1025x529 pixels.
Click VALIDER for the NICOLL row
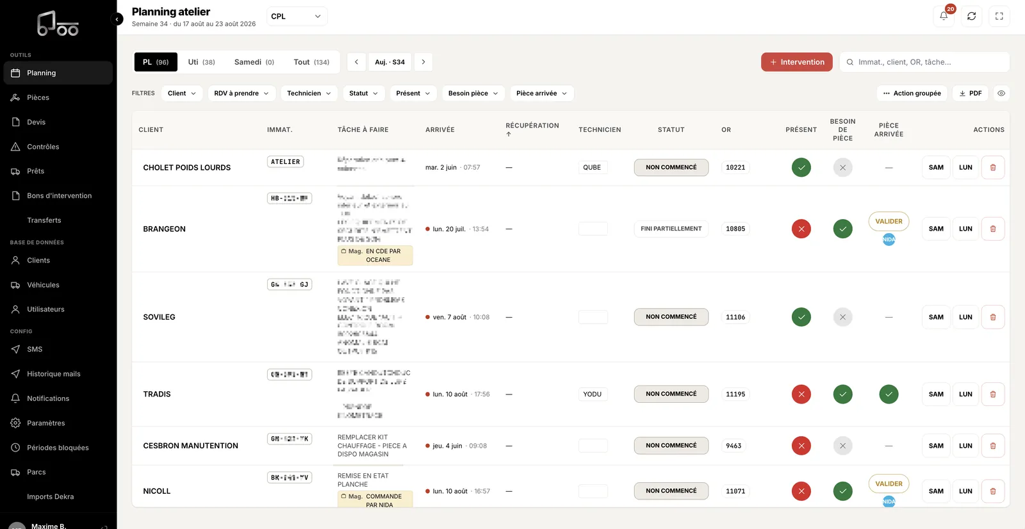point(889,484)
